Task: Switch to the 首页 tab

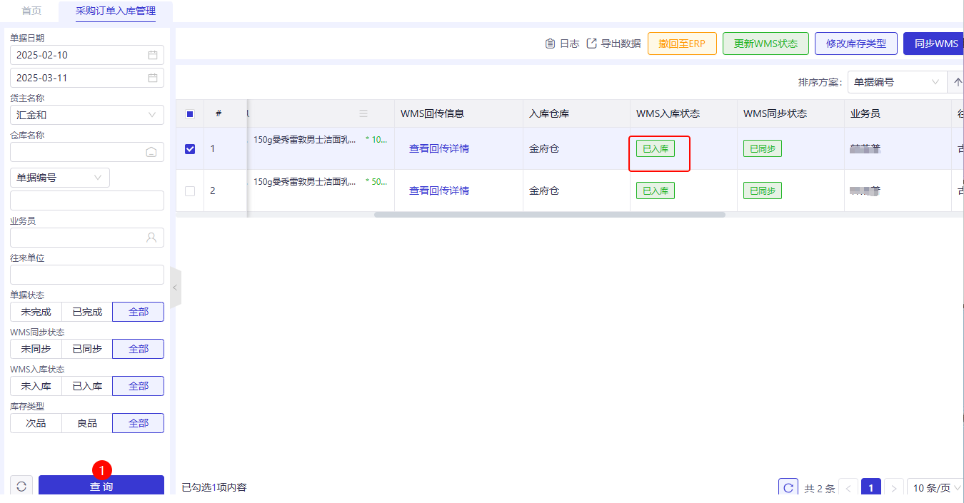Action: point(31,11)
